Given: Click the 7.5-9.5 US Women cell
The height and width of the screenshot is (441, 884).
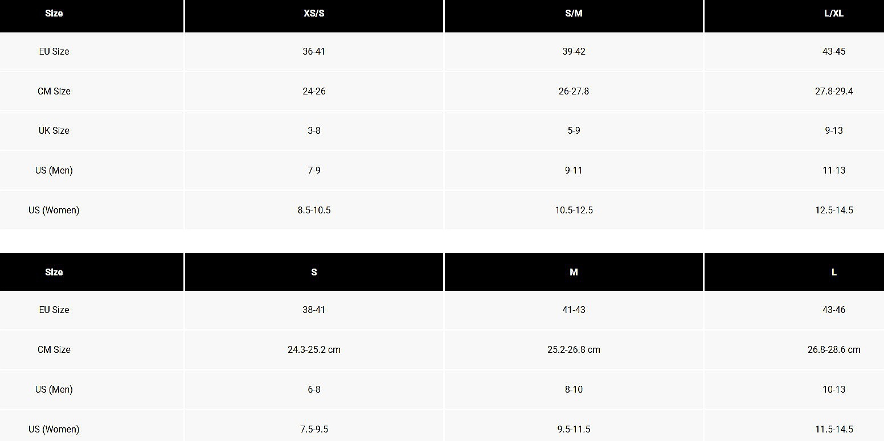Looking at the screenshot, I should (314, 429).
